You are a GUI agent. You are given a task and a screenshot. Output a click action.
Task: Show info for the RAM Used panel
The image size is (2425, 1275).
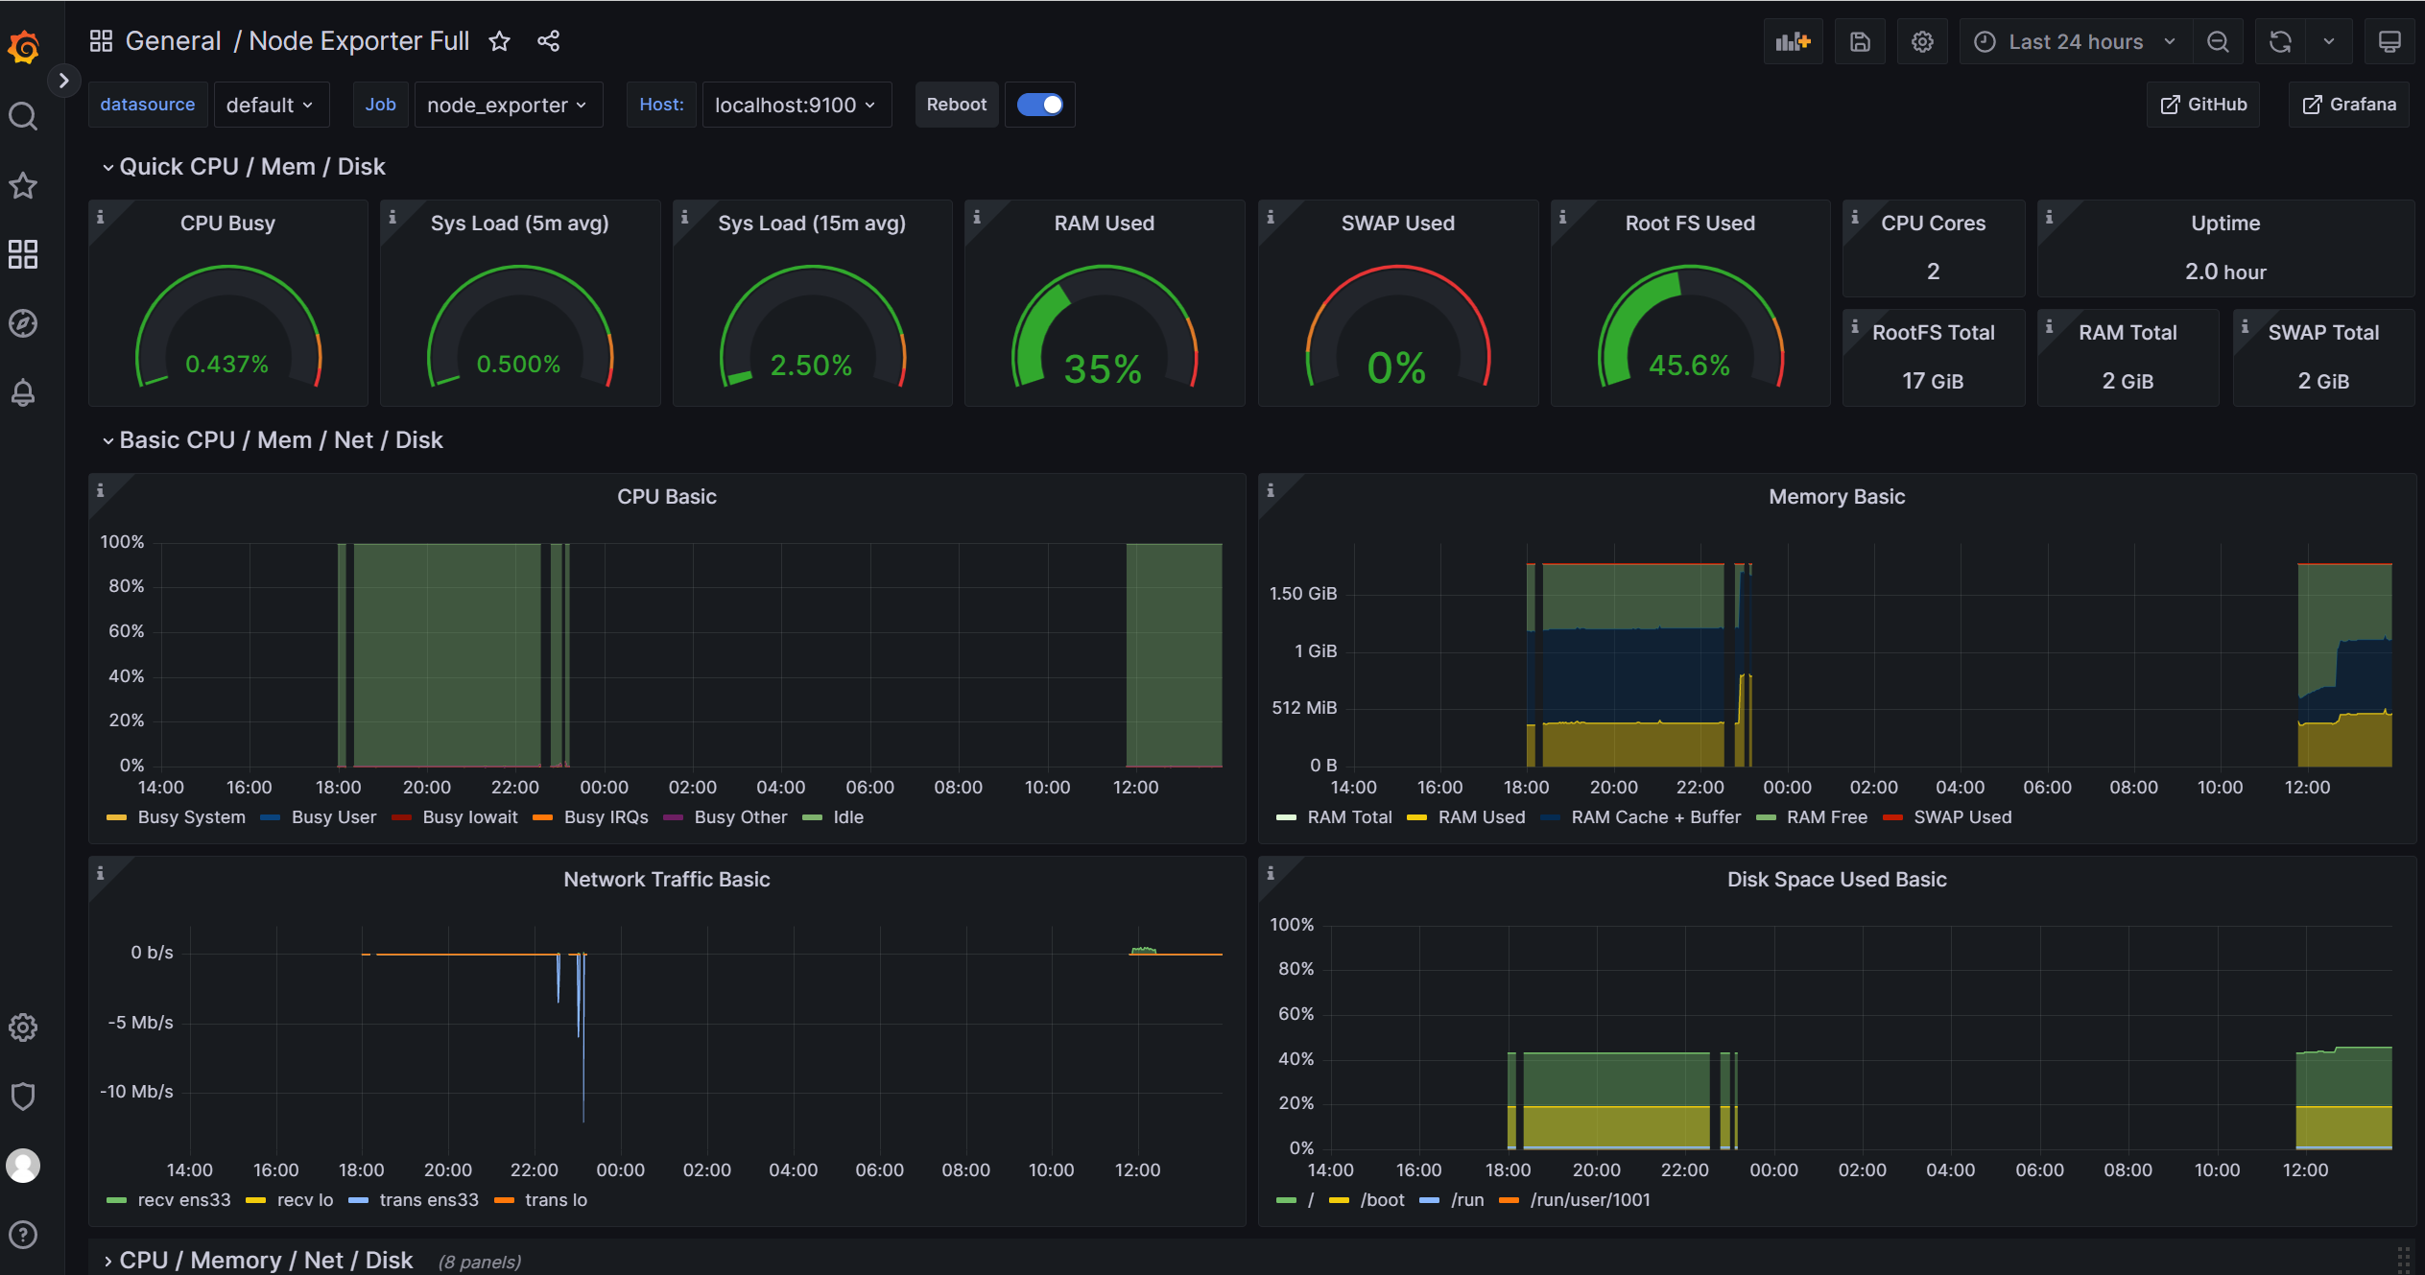(x=977, y=218)
